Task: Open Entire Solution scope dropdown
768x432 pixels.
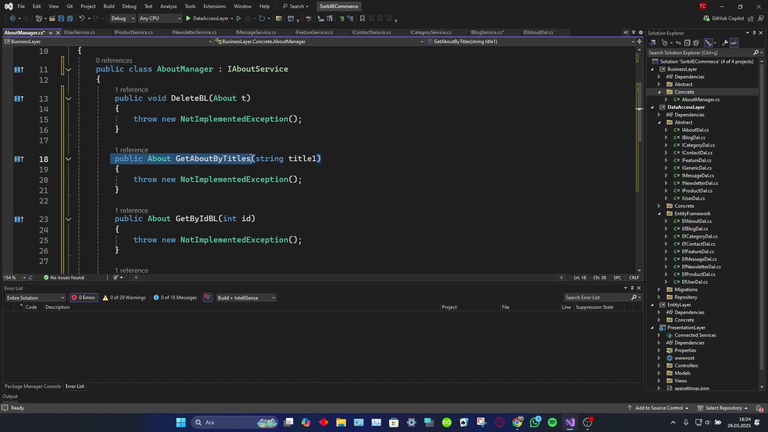Action: [x=35, y=298]
